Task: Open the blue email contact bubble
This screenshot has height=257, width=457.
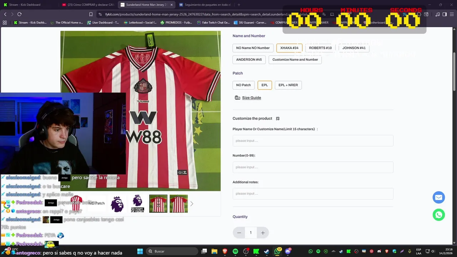Action: click(438, 197)
